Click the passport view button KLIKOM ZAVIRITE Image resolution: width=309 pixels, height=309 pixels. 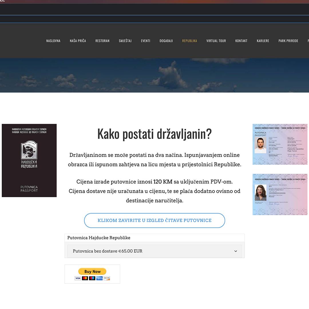[x=154, y=220]
